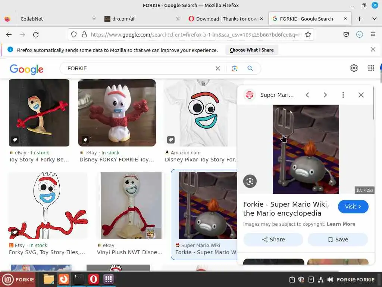Focus Firefox from the taskbar
Image resolution: width=382 pixels, height=287 pixels.
tap(63, 279)
